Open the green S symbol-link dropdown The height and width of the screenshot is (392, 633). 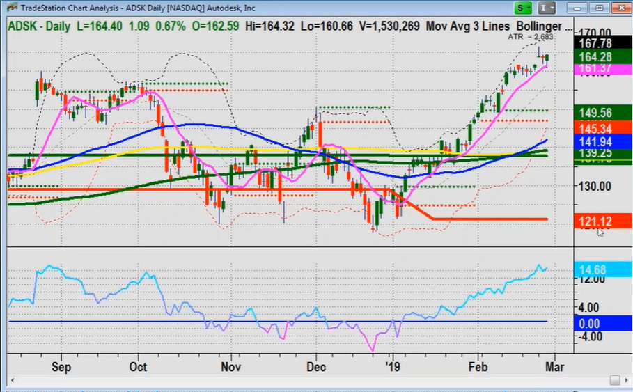(x=523, y=8)
